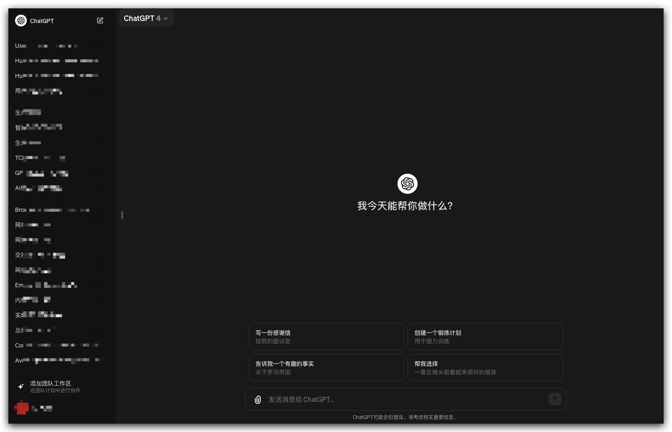Click the paperclip attach file icon
The width and height of the screenshot is (672, 432).
tap(258, 400)
